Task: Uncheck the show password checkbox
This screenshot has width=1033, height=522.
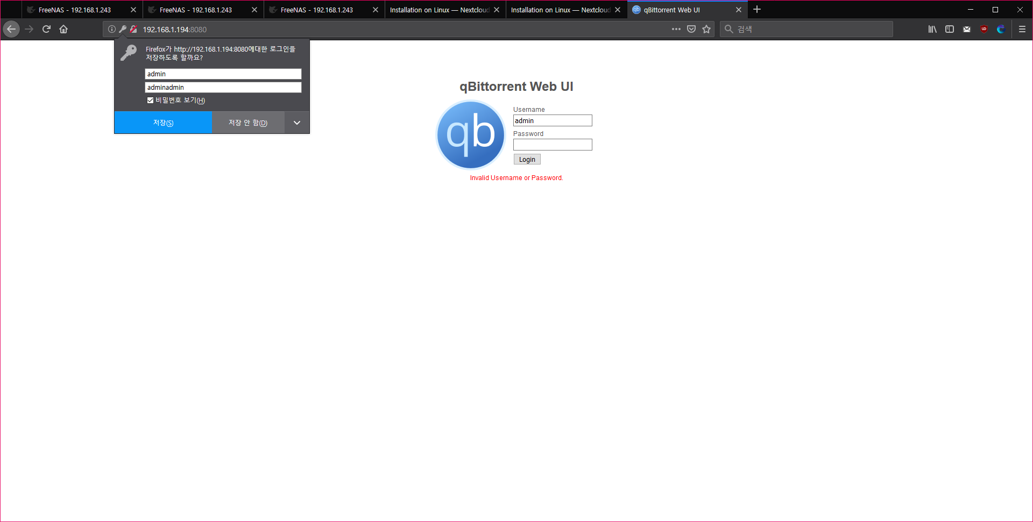Action: click(x=150, y=100)
